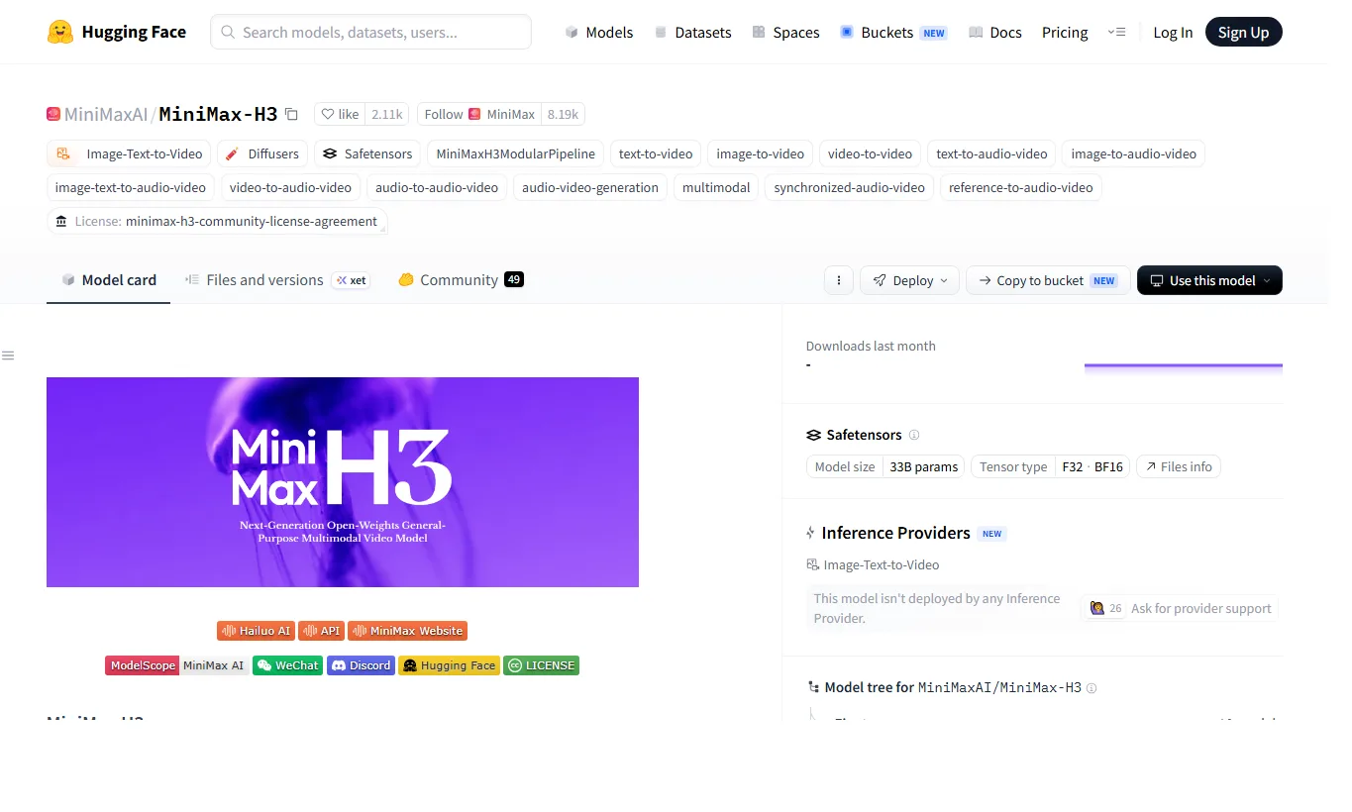Open the synchronized-audio-video tag
The height and width of the screenshot is (812, 1352).
pyautogui.click(x=850, y=187)
